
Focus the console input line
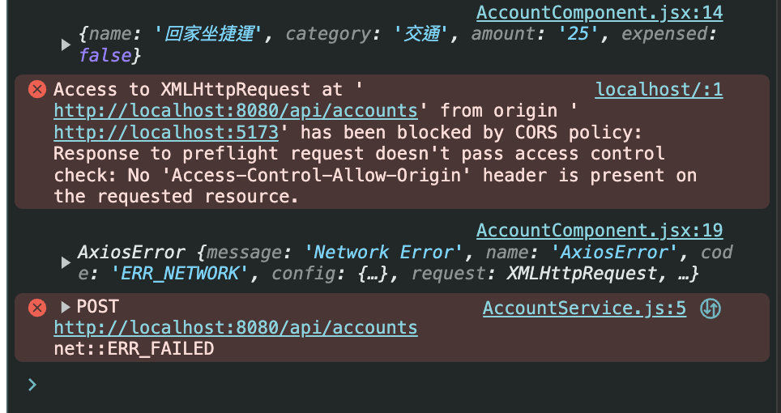tap(399, 385)
